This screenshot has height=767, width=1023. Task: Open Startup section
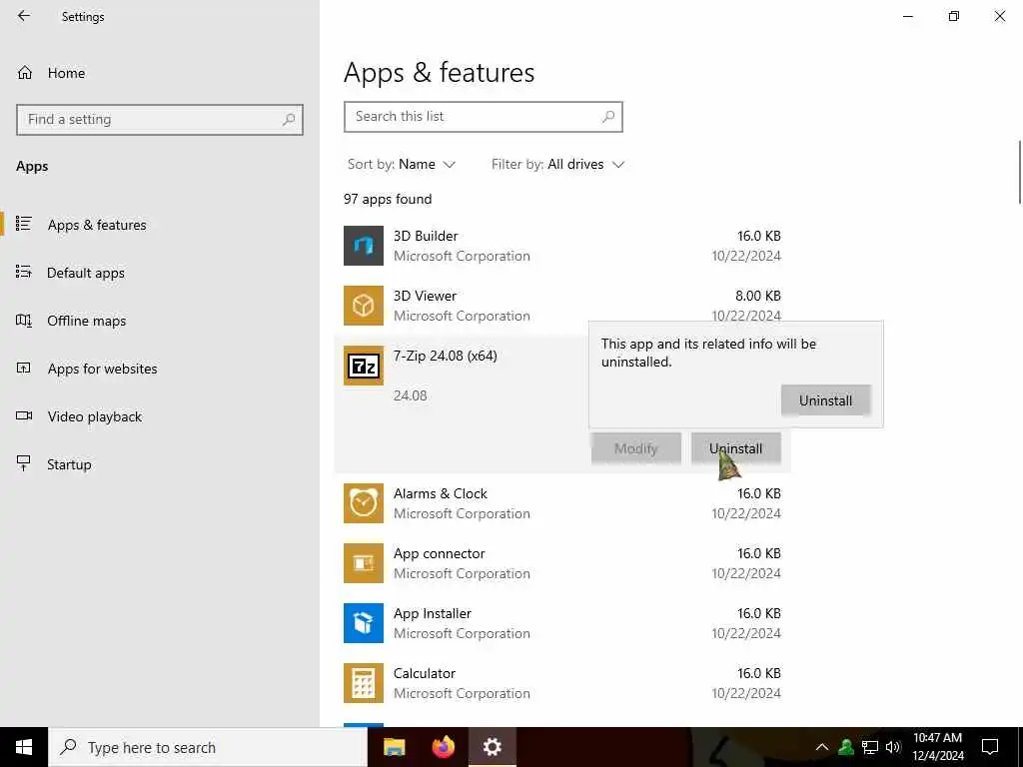click(69, 464)
